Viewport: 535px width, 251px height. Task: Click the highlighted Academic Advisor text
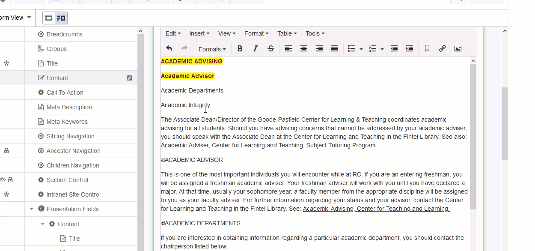pyautogui.click(x=187, y=76)
